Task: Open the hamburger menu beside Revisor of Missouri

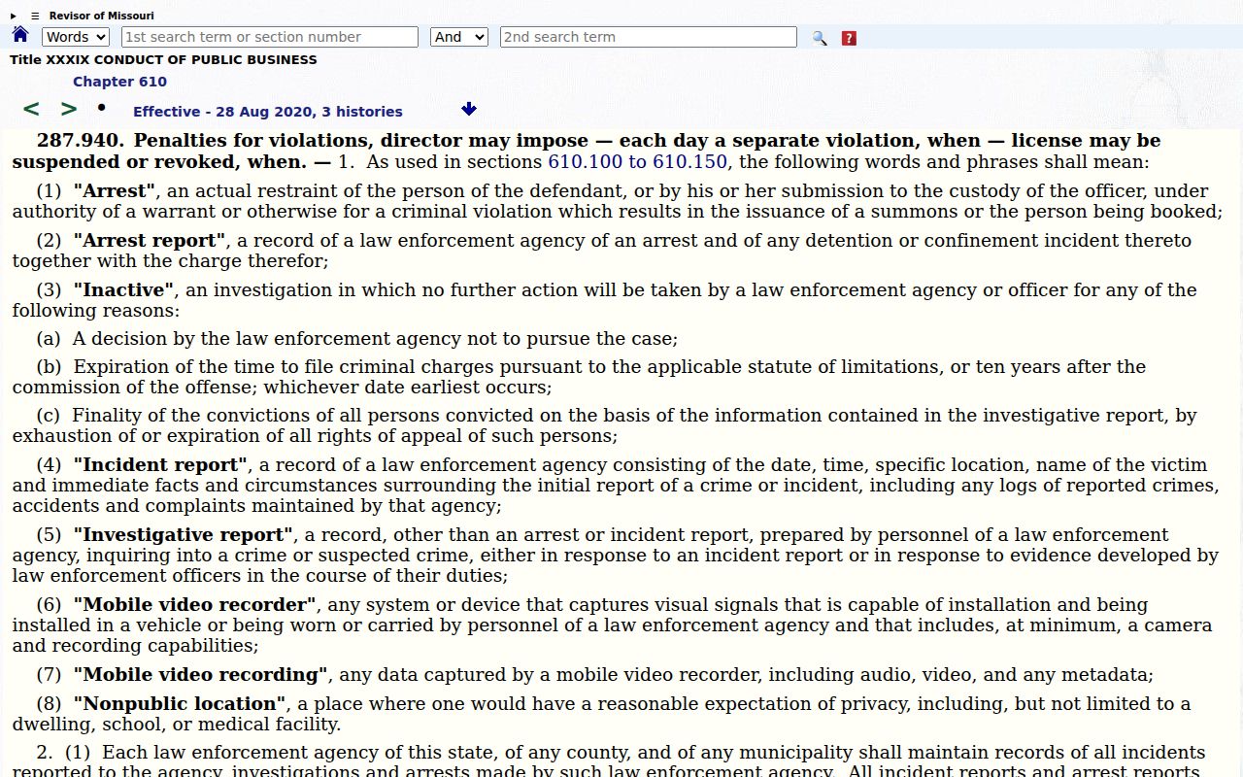Action: (x=35, y=16)
